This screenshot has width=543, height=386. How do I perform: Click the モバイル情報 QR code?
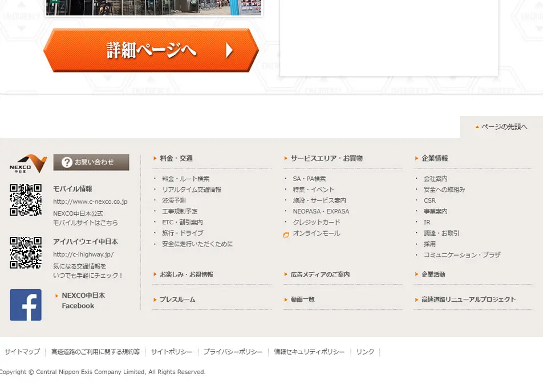coord(26,200)
